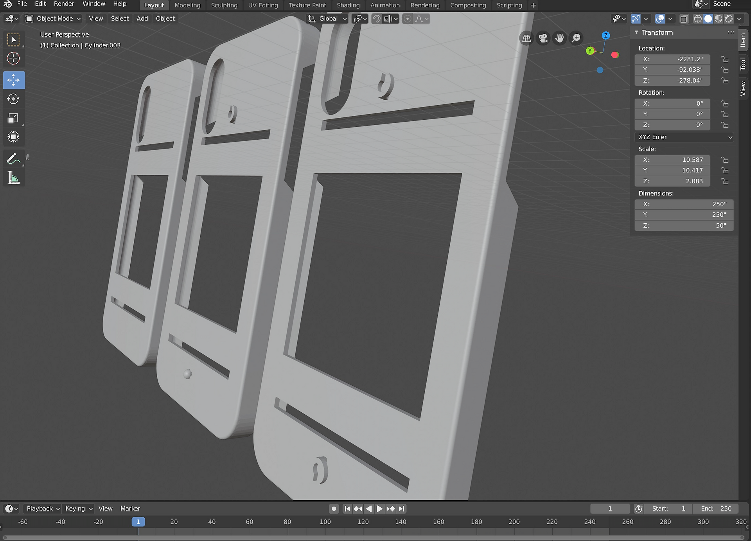Open the Playback dropdown in timeline
Viewport: 751px width, 541px height.
pyautogui.click(x=43, y=509)
